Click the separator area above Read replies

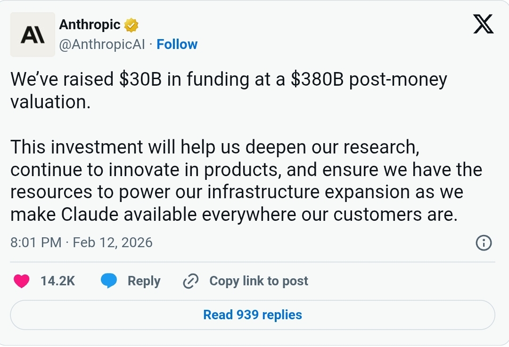tap(254, 263)
